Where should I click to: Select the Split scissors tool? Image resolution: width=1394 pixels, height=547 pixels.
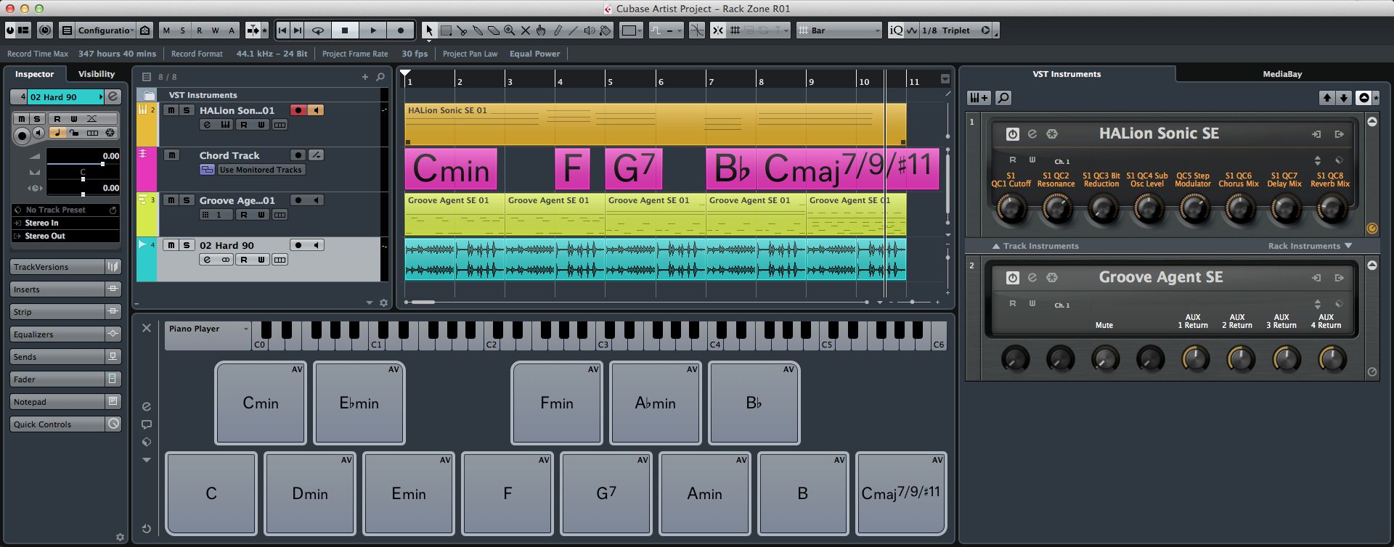tap(462, 30)
